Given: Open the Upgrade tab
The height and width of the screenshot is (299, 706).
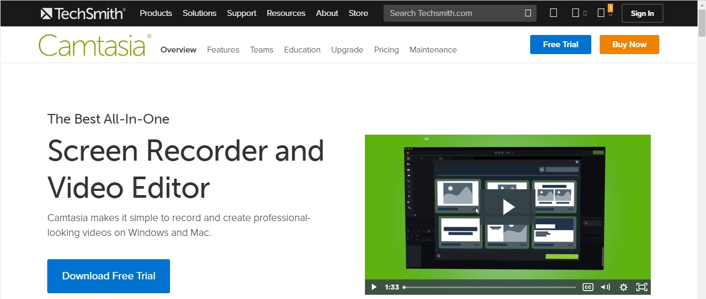Looking at the screenshot, I should [x=347, y=50].
